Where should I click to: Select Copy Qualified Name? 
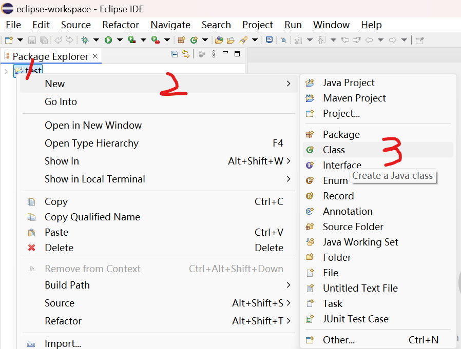coord(159,217)
